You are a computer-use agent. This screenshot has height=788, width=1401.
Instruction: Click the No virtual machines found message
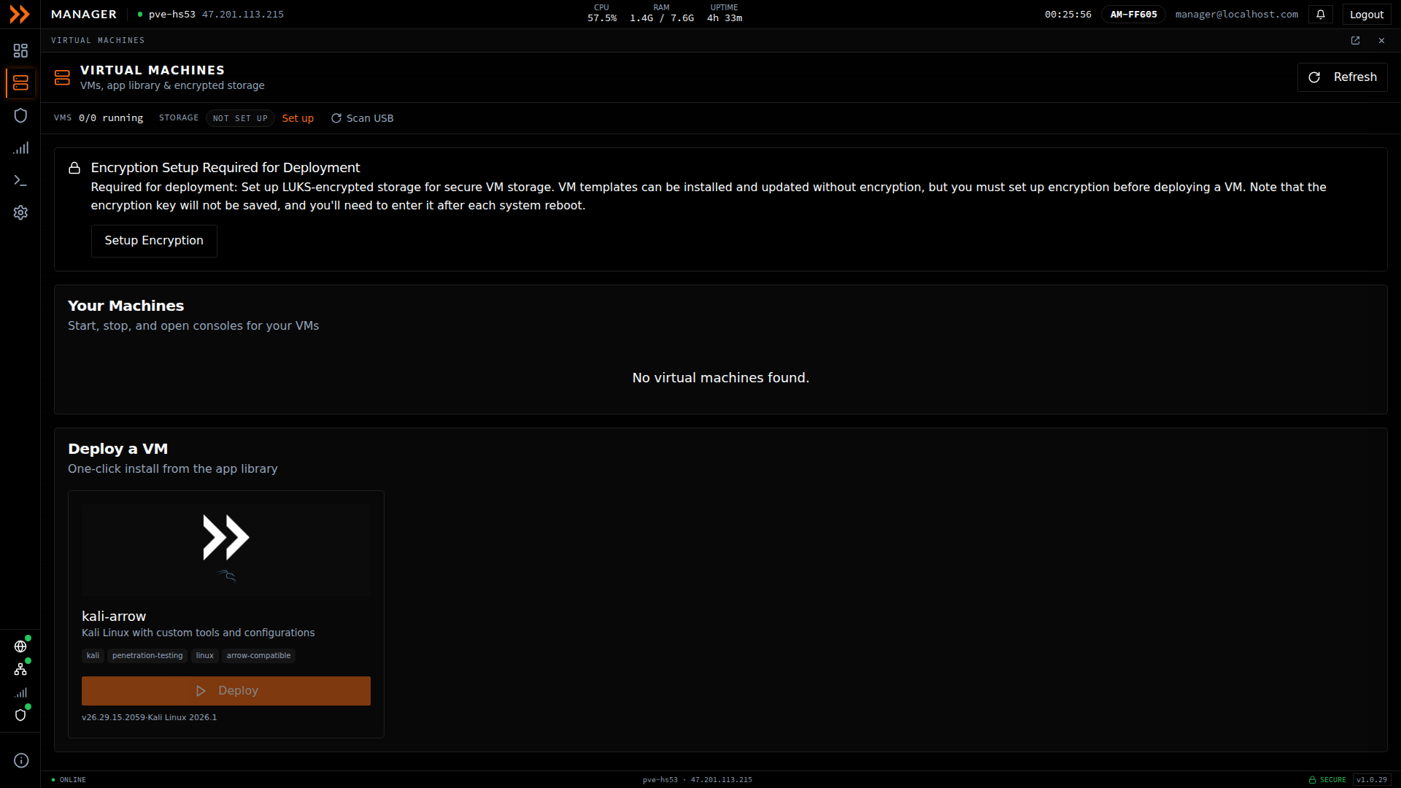tap(721, 378)
